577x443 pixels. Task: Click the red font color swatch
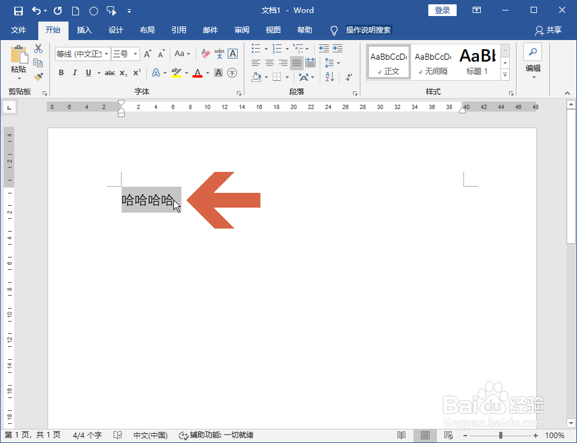pyautogui.click(x=197, y=73)
